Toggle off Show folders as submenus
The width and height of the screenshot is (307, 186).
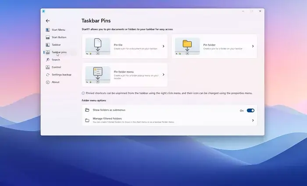click(250, 111)
